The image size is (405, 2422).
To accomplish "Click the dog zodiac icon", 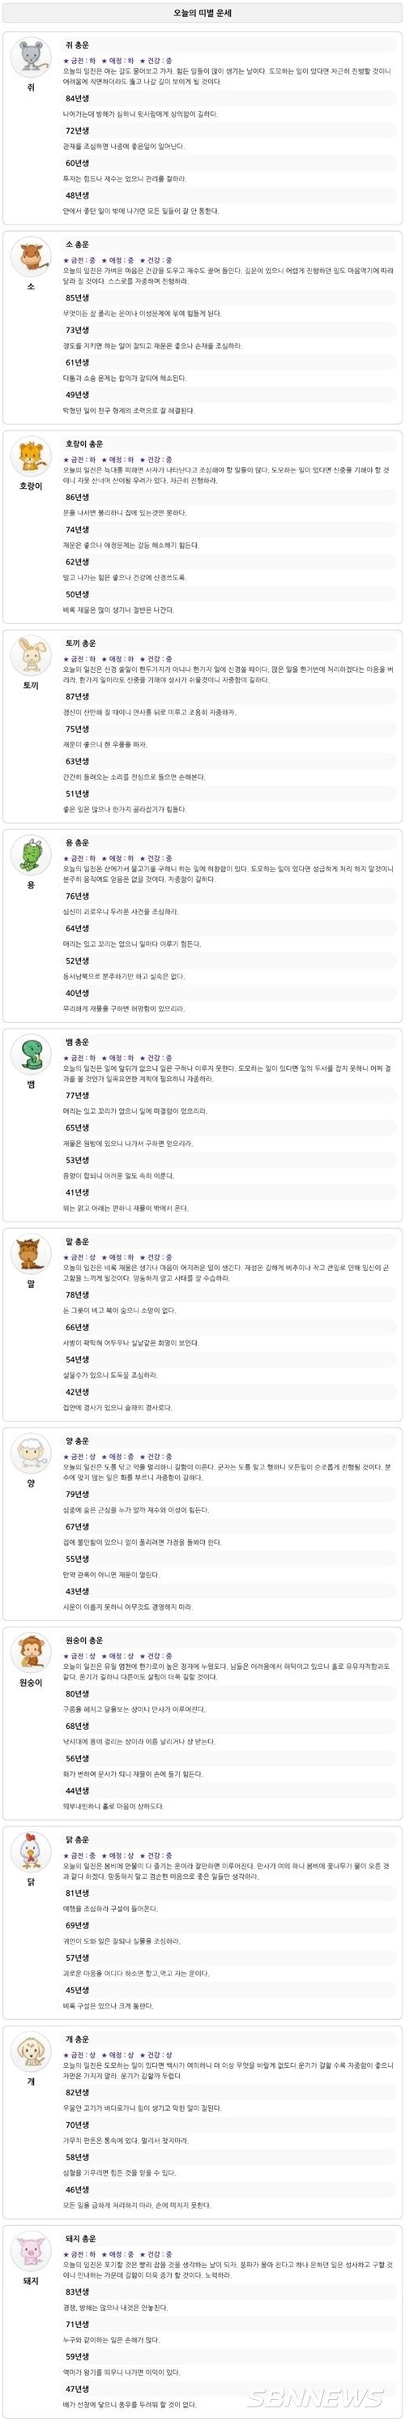I will click(x=30, y=2052).
